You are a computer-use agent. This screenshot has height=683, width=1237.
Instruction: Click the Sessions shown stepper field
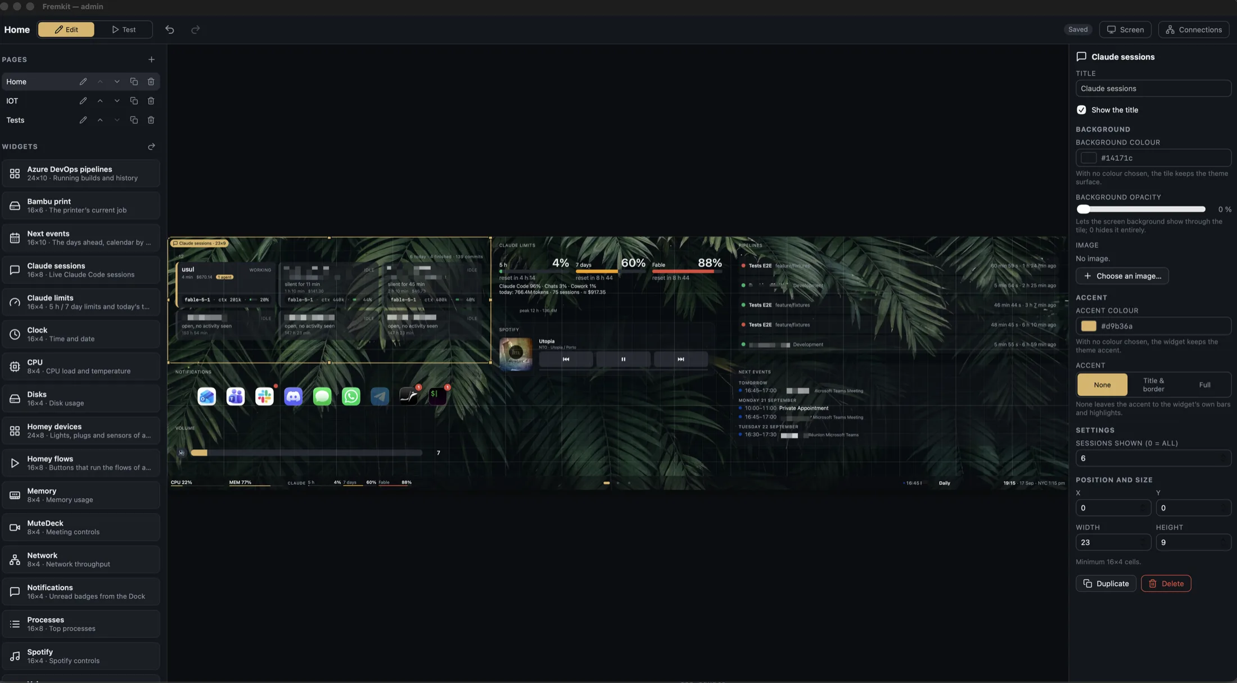1153,459
